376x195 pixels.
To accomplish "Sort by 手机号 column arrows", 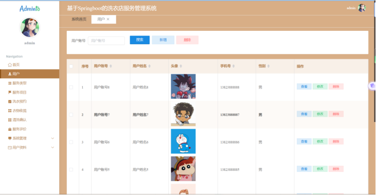I will click(x=234, y=66).
